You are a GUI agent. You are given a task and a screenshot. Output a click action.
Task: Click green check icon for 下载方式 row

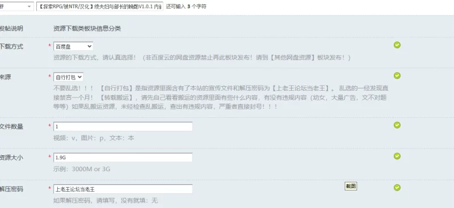(x=397, y=45)
